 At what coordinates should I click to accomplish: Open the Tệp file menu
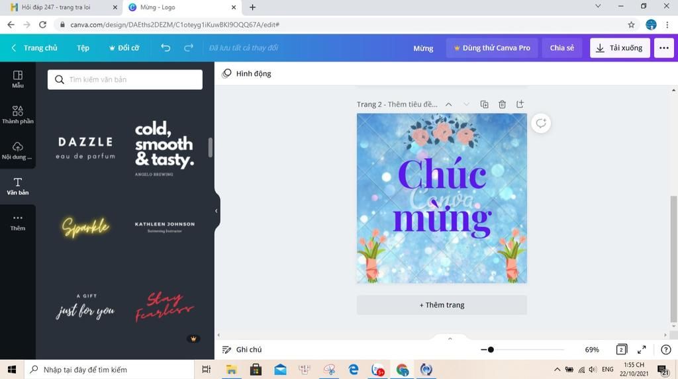[x=83, y=48]
